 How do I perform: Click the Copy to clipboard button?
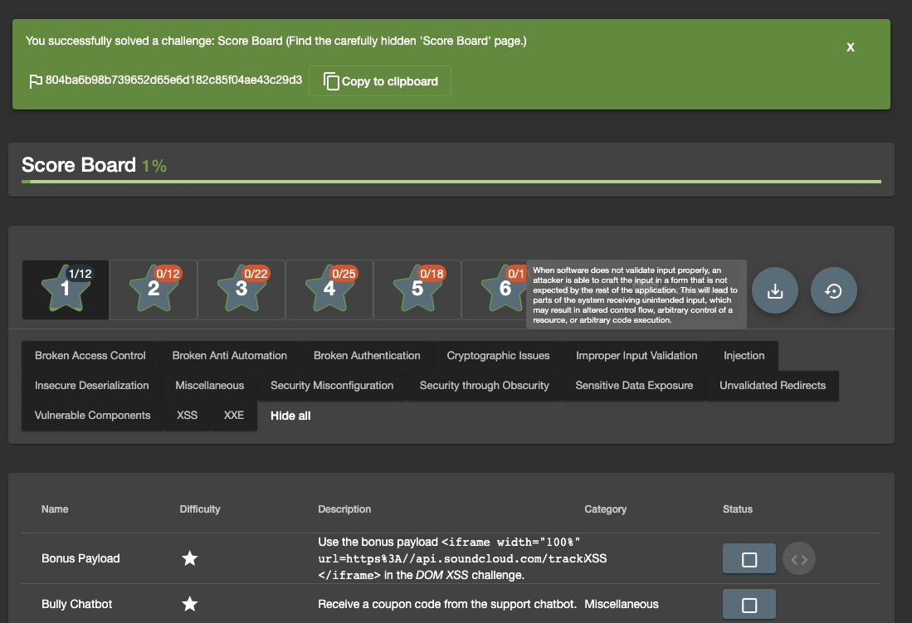(x=379, y=80)
